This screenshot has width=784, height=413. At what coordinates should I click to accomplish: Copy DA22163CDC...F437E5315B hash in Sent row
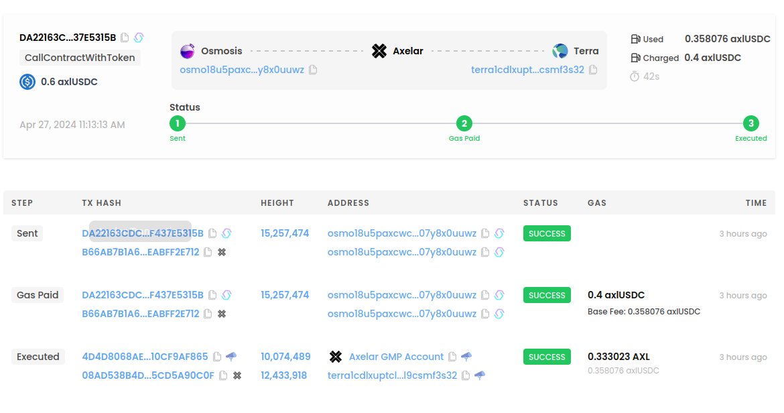point(212,233)
